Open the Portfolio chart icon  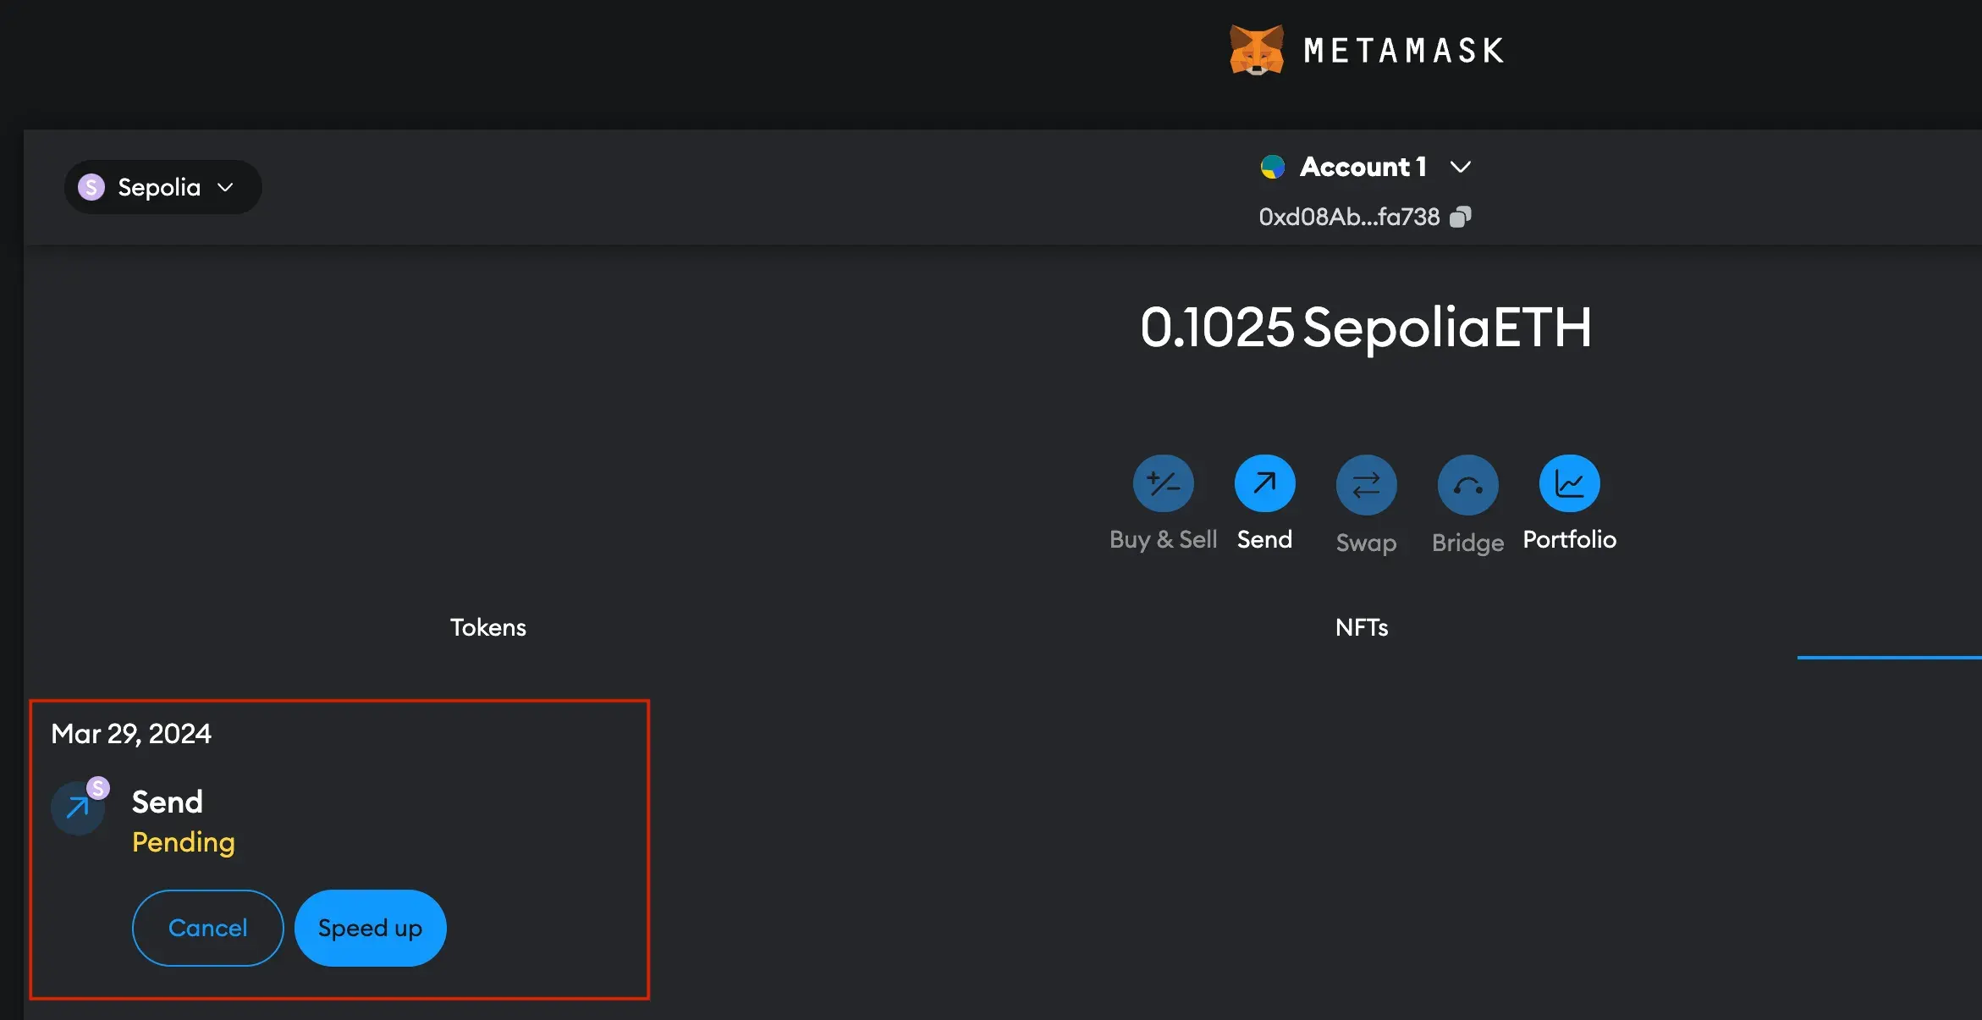point(1570,483)
